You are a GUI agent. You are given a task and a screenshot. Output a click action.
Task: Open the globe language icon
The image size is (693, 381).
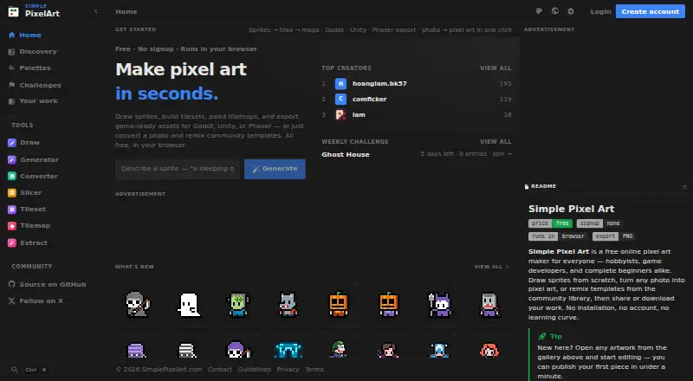(555, 11)
